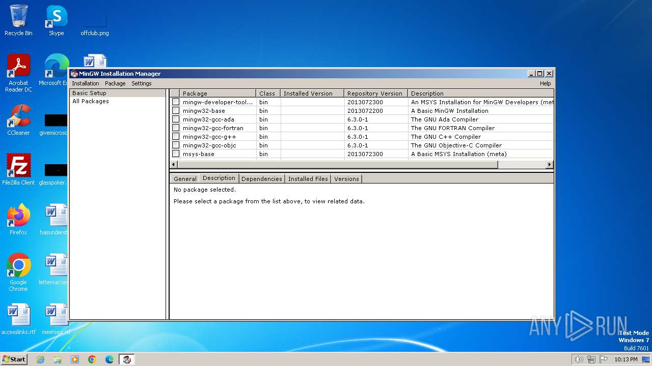Click the MinGW Installation Manager title bar icon
This screenshot has height=366, width=652.
point(74,74)
